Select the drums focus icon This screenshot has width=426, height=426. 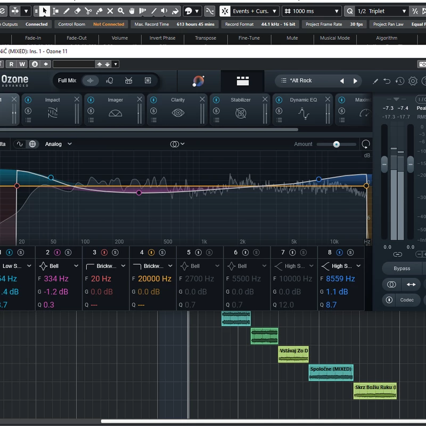128,81
